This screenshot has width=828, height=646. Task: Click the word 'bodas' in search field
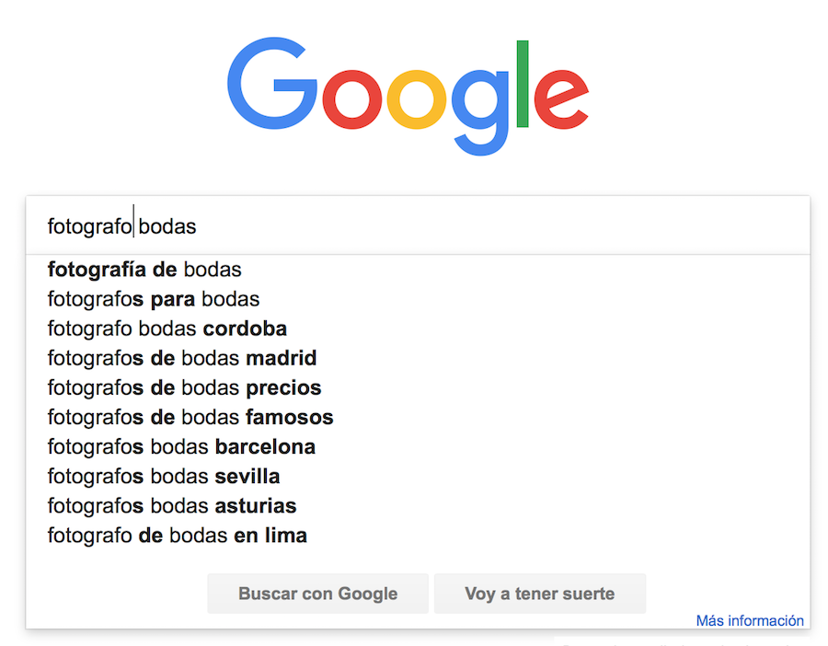[x=167, y=226]
